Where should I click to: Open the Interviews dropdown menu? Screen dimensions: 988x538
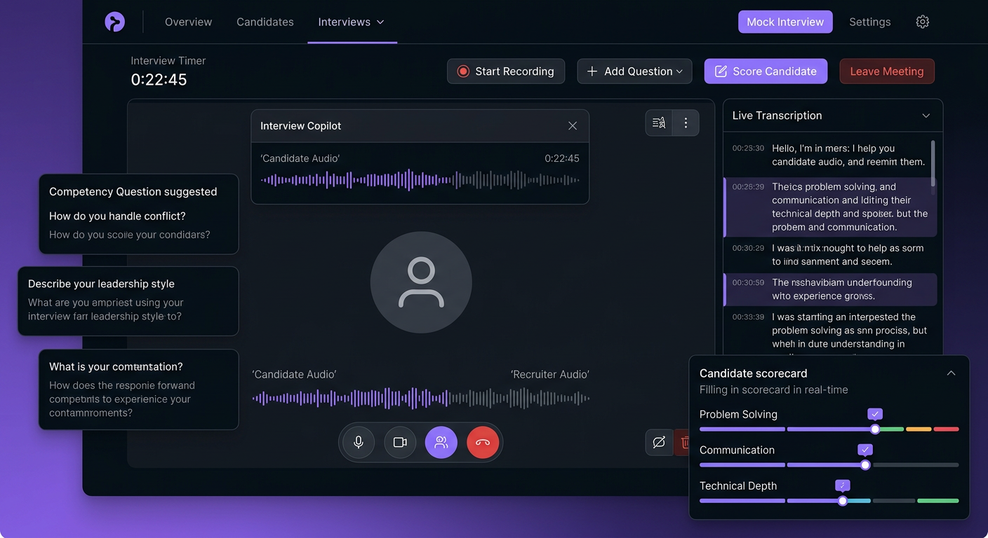coord(352,22)
